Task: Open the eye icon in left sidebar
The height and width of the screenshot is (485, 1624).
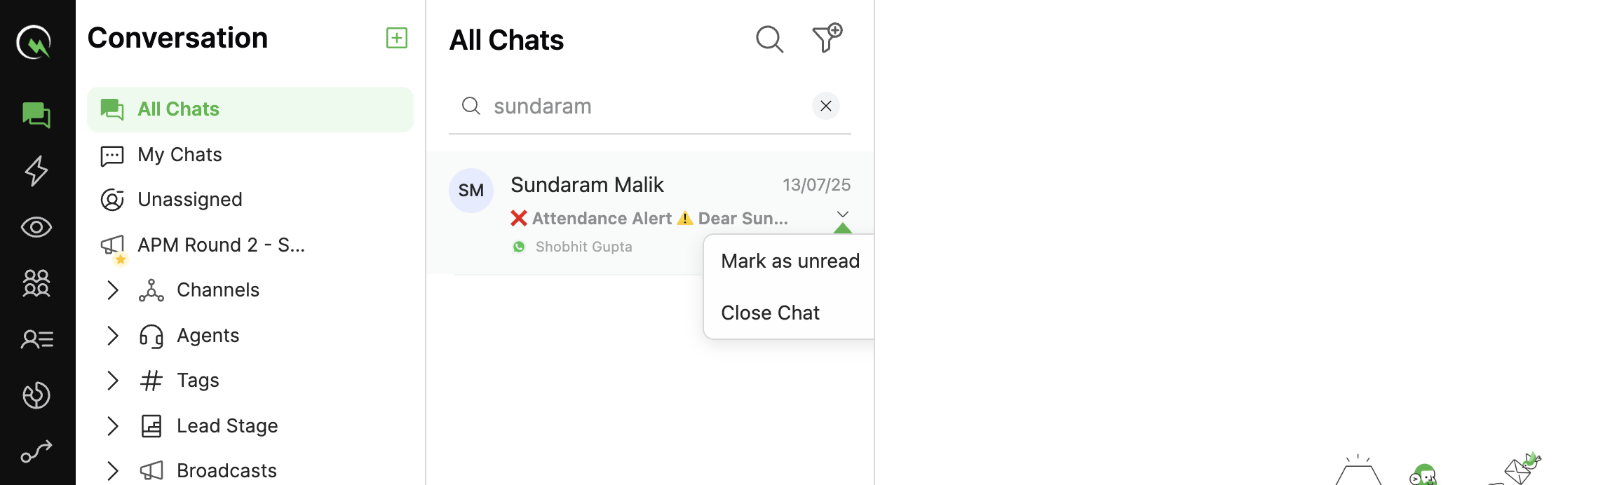Action: (x=36, y=227)
